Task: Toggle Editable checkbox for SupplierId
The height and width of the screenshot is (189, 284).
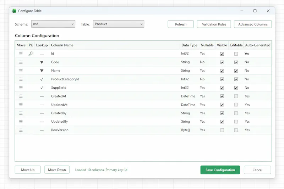Action: pos(236,88)
